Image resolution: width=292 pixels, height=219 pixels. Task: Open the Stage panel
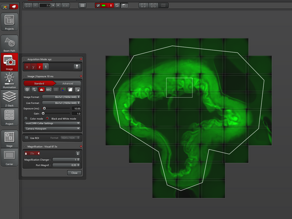9,139
